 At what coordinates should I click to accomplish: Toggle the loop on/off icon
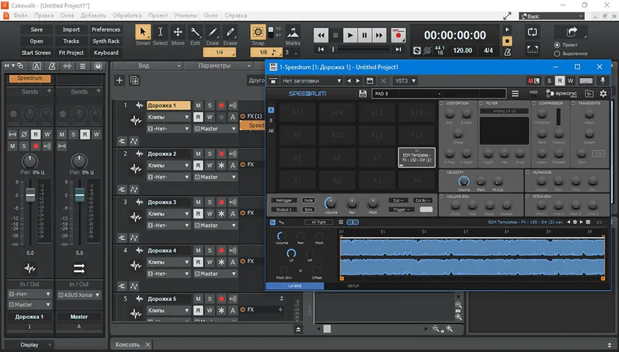pyautogui.click(x=532, y=32)
